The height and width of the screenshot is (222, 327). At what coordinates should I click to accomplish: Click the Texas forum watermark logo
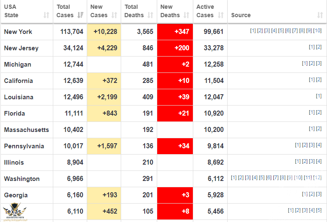pos(14,212)
